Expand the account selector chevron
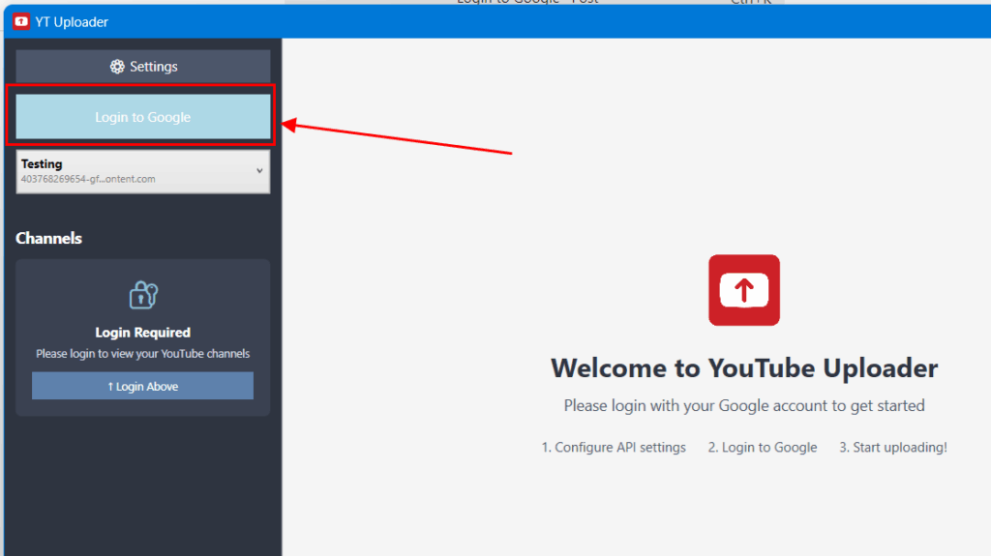The image size is (991, 556). [x=259, y=170]
